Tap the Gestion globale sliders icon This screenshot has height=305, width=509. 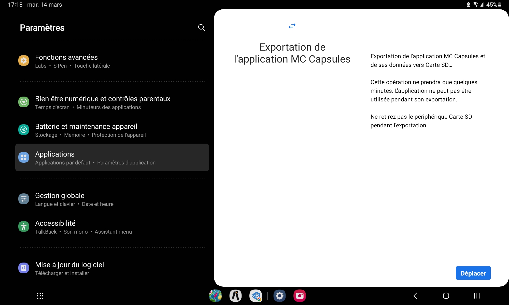point(24,199)
